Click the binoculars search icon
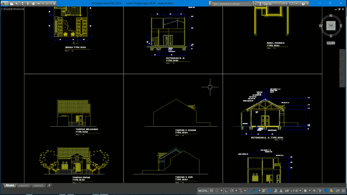 click(255, 4)
